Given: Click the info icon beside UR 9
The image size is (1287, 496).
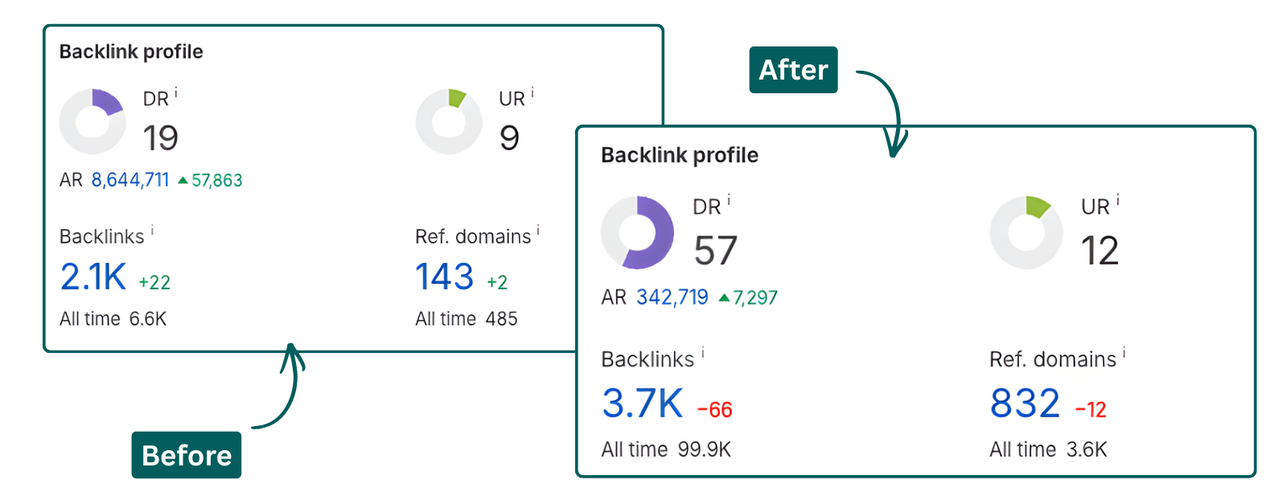Looking at the screenshot, I should 532,93.
